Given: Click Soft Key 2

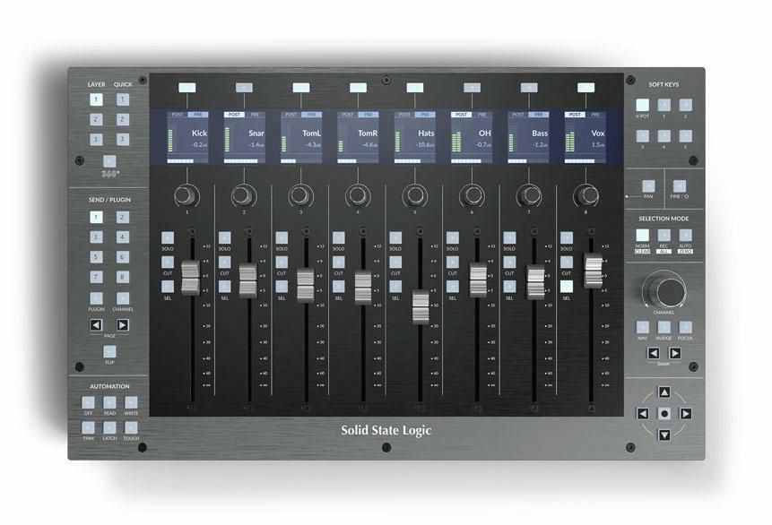Looking at the screenshot, I should [685, 105].
